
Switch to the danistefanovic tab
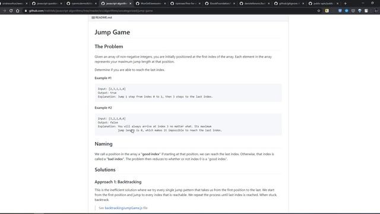255,4
